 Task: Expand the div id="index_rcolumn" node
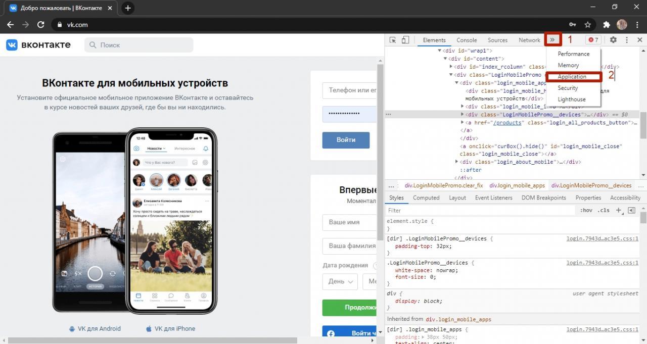(x=451, y=67)
